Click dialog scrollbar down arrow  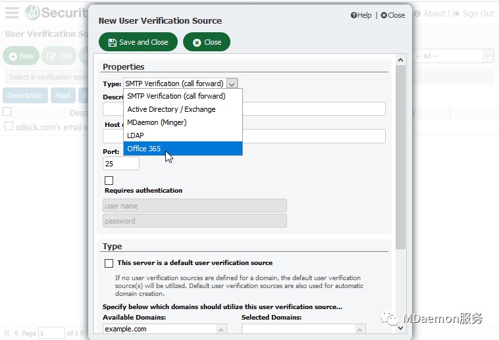click(401, 328)
